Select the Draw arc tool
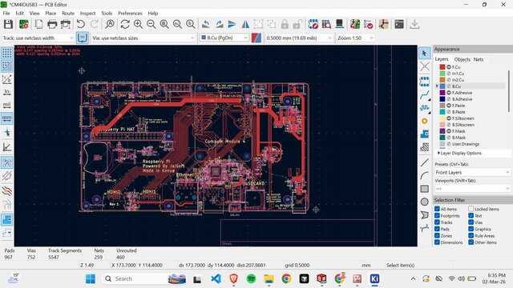The width and height of the screenshot is (513, 288). click(424, 176)
